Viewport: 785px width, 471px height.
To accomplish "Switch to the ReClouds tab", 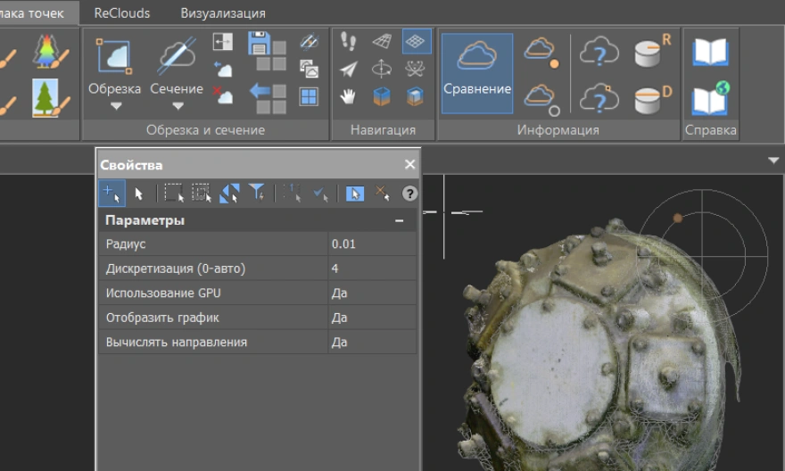I will pyautogui.click(x=122, y=13).
